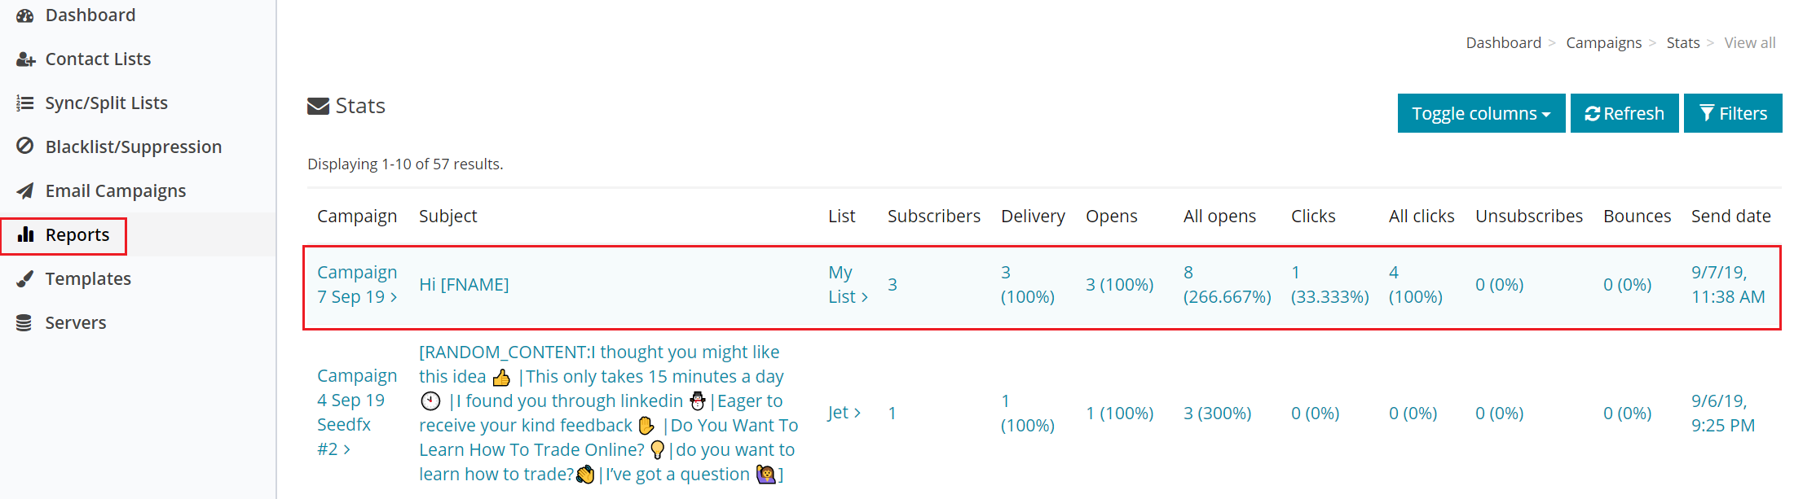This screenshot has width=1794, height=499.
Task: Open the Filters panel
Action: tap(1733, 113)
